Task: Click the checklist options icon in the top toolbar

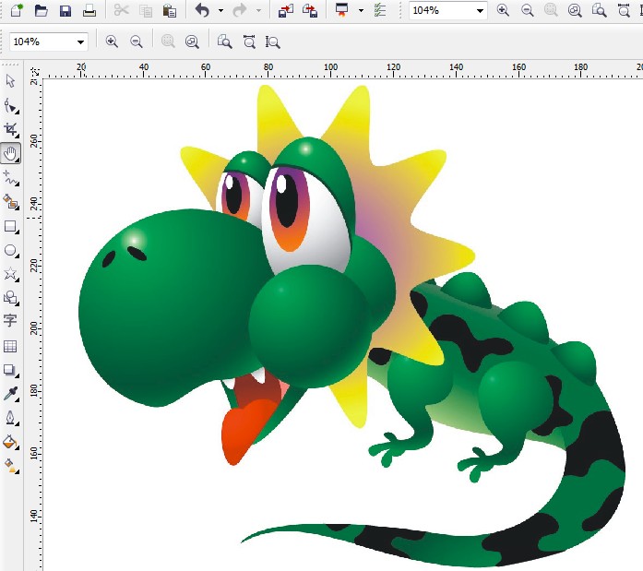Action: 380,10
